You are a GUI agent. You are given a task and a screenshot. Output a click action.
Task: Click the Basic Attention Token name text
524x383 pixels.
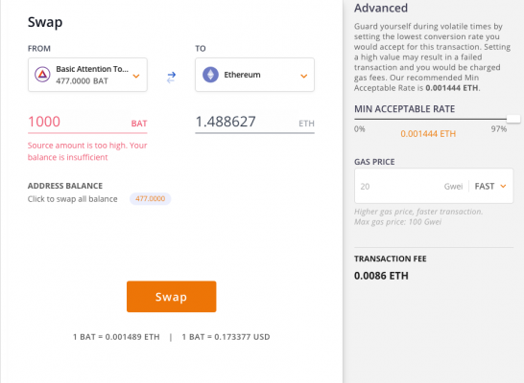point(92,69)
